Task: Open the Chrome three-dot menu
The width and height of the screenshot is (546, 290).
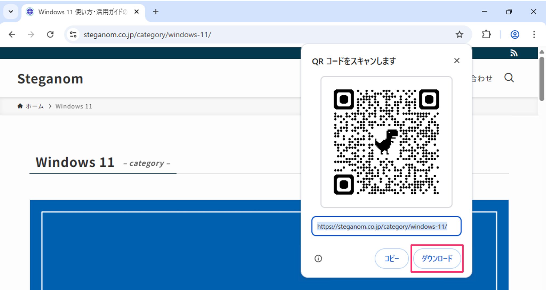Action: pos(534,34)
